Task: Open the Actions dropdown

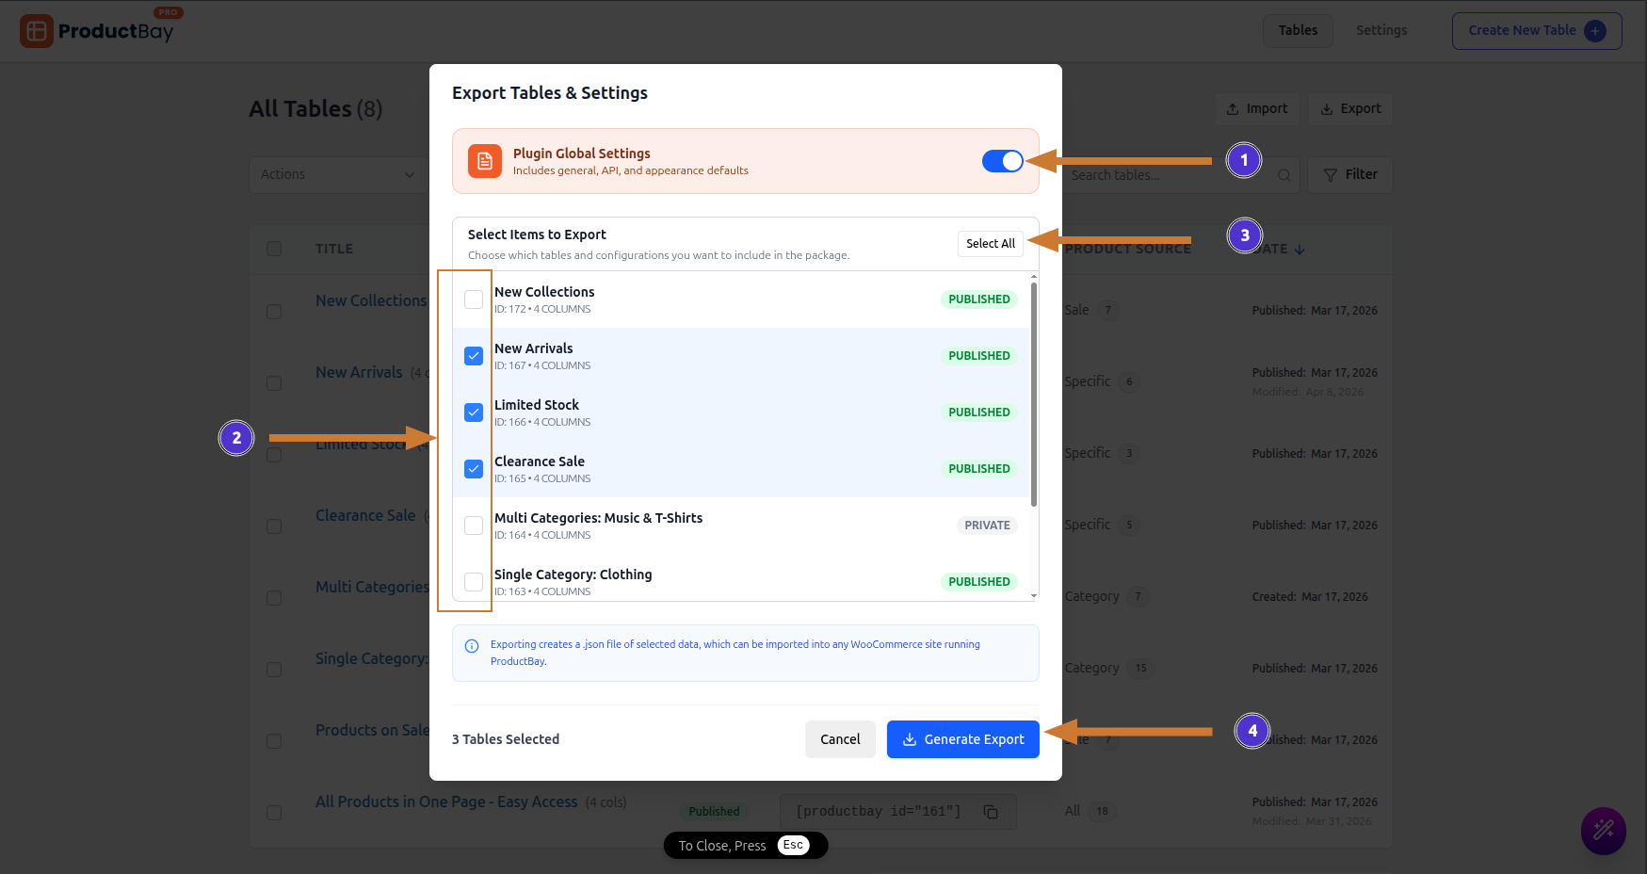Action: tap(337, 175)
